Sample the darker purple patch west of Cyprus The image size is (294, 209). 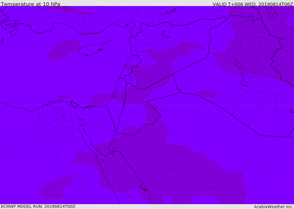[63, 51]
